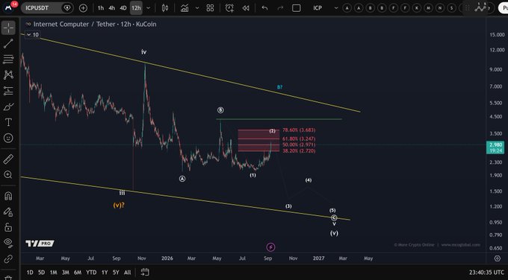
Task: Collapse the indicator legend showing 10
Action: click(32, 34)
